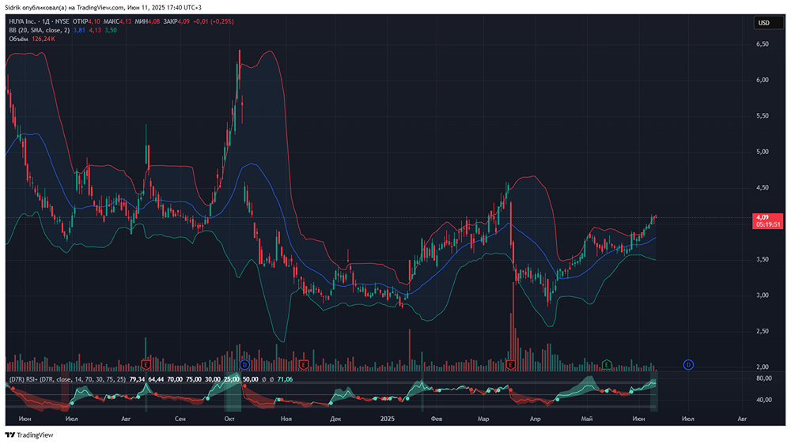
Task: Click the volume value 126,24K
Action: coord(44,39)
